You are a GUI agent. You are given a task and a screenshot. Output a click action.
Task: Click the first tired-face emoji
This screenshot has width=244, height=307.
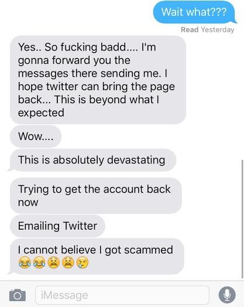(x=54, y=262)
